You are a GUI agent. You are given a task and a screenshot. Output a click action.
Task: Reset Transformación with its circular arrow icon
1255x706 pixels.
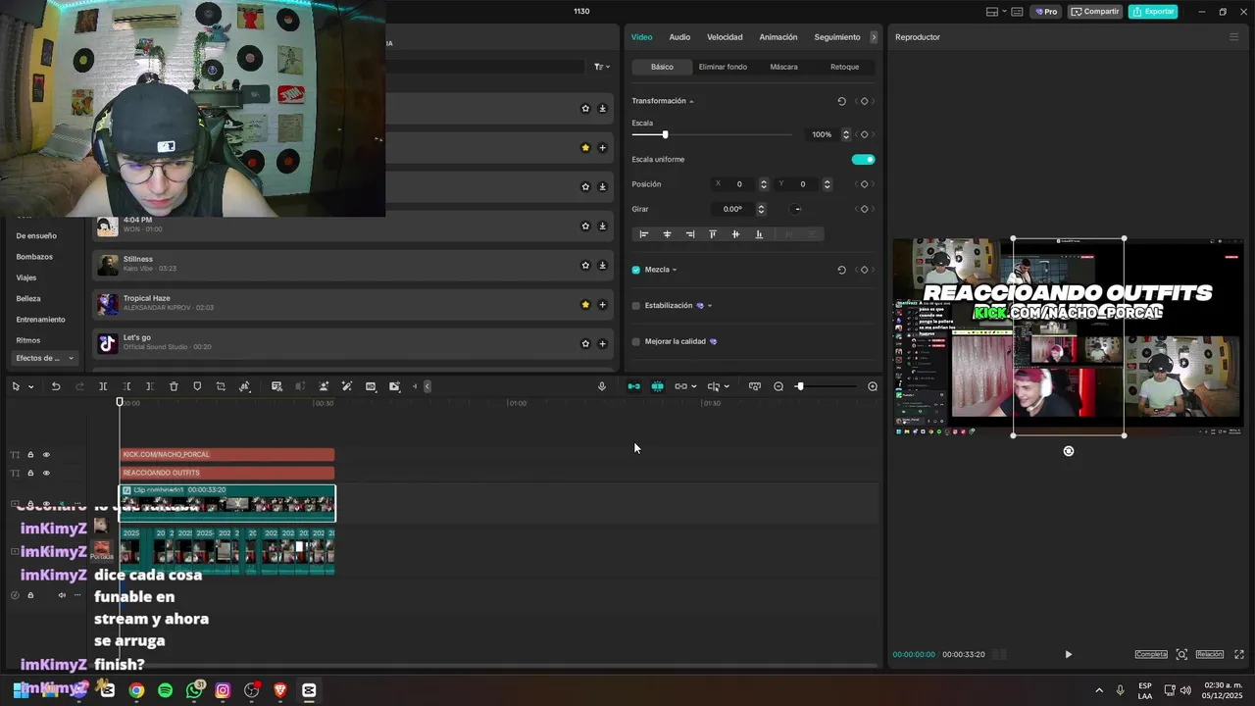click(x=841, y=101)
